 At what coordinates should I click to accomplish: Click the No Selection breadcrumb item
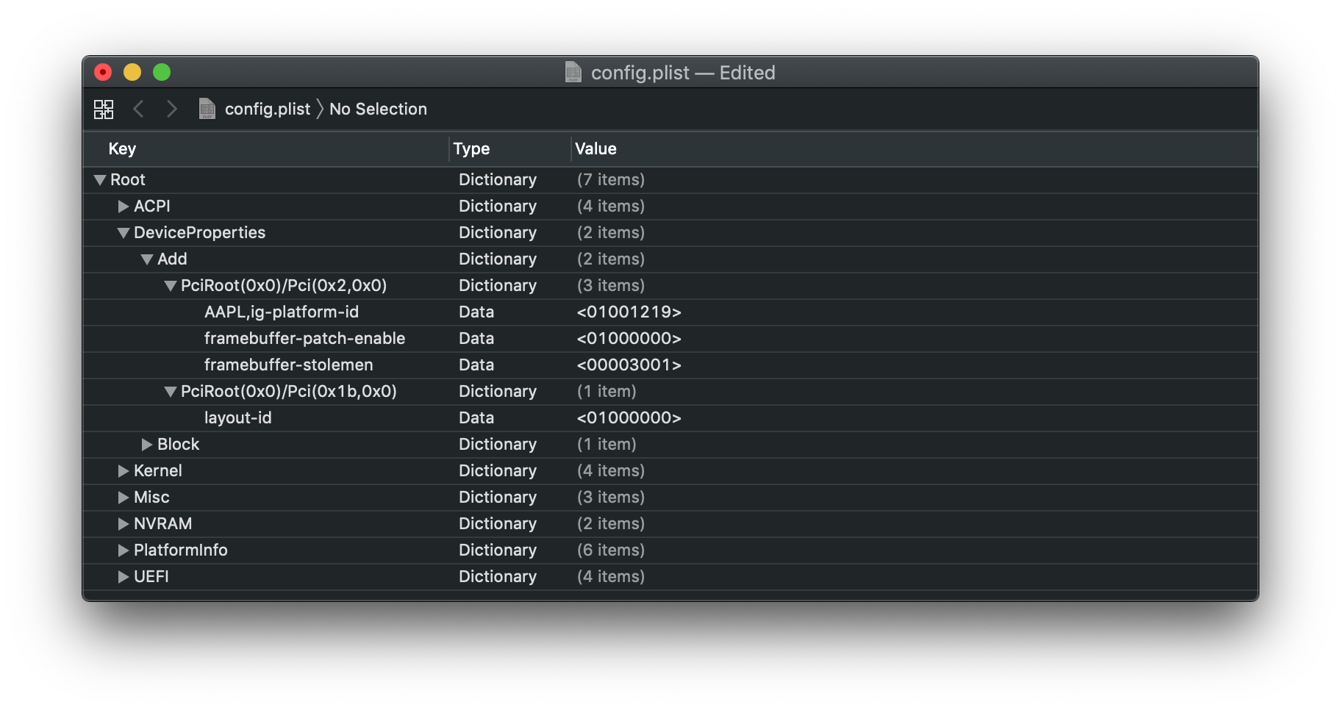tap(378, 109)
